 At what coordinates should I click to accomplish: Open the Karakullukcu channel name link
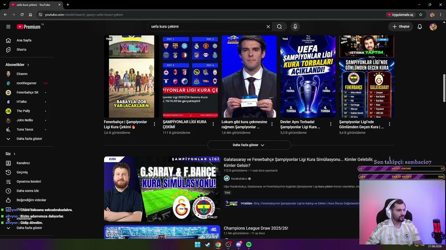[239, 178]
